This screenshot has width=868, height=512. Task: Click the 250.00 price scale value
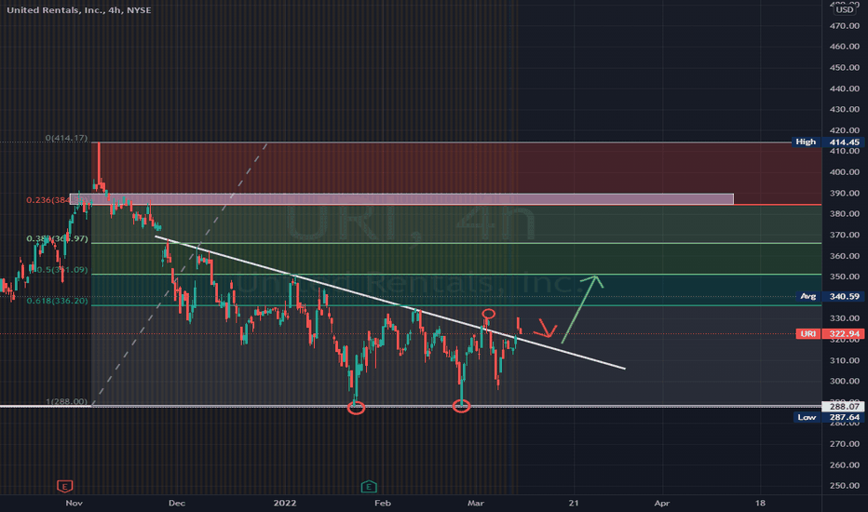click(845, 485)
